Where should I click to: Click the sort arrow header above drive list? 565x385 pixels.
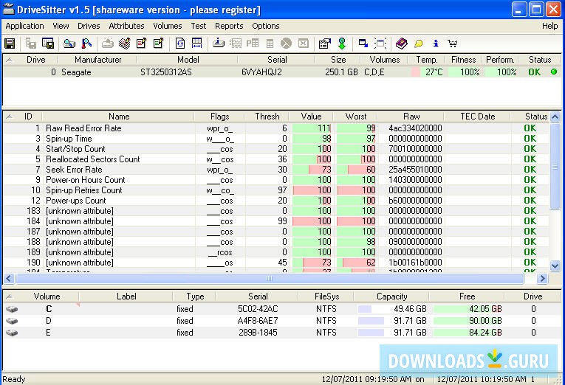pos(10,60)
